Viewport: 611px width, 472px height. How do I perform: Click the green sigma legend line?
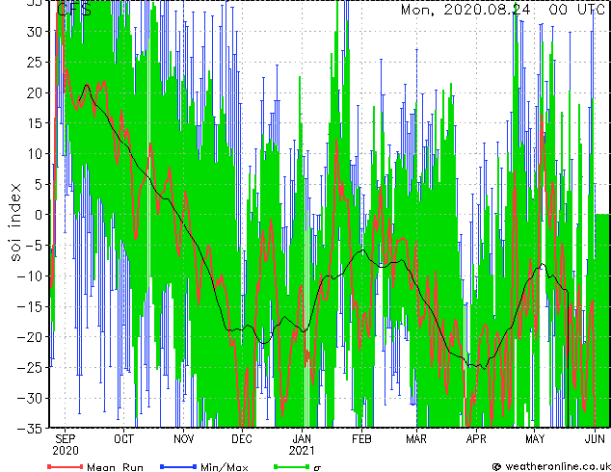(x=291, y=466)
